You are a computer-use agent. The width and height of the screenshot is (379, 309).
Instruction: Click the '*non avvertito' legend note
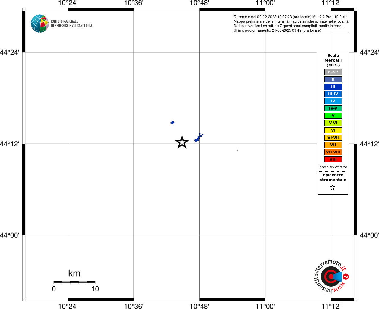(333, 167)
